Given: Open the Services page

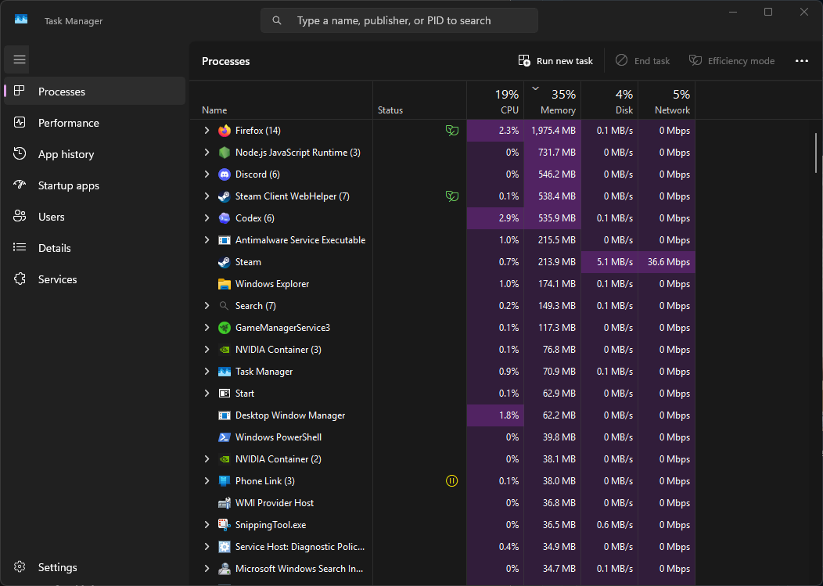Looking at the screenshot, I should pos(95,279).
